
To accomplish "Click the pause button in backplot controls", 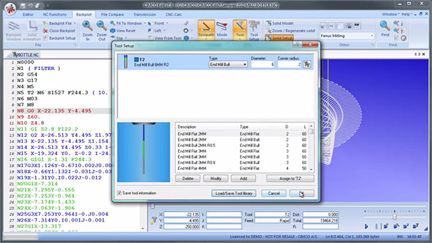I will [376, 227].
